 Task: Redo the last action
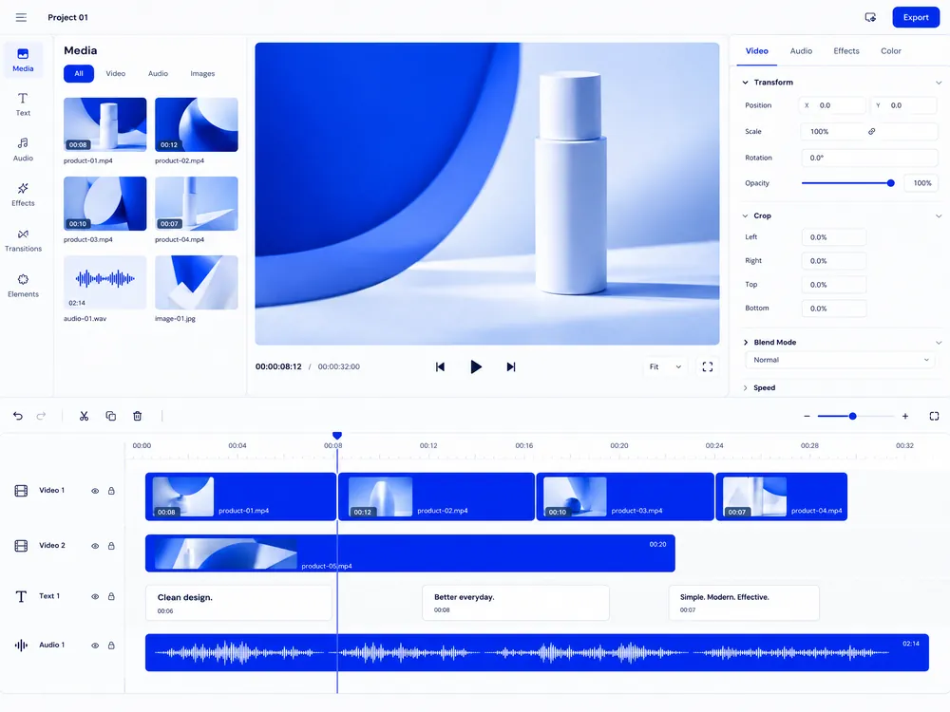41,416
